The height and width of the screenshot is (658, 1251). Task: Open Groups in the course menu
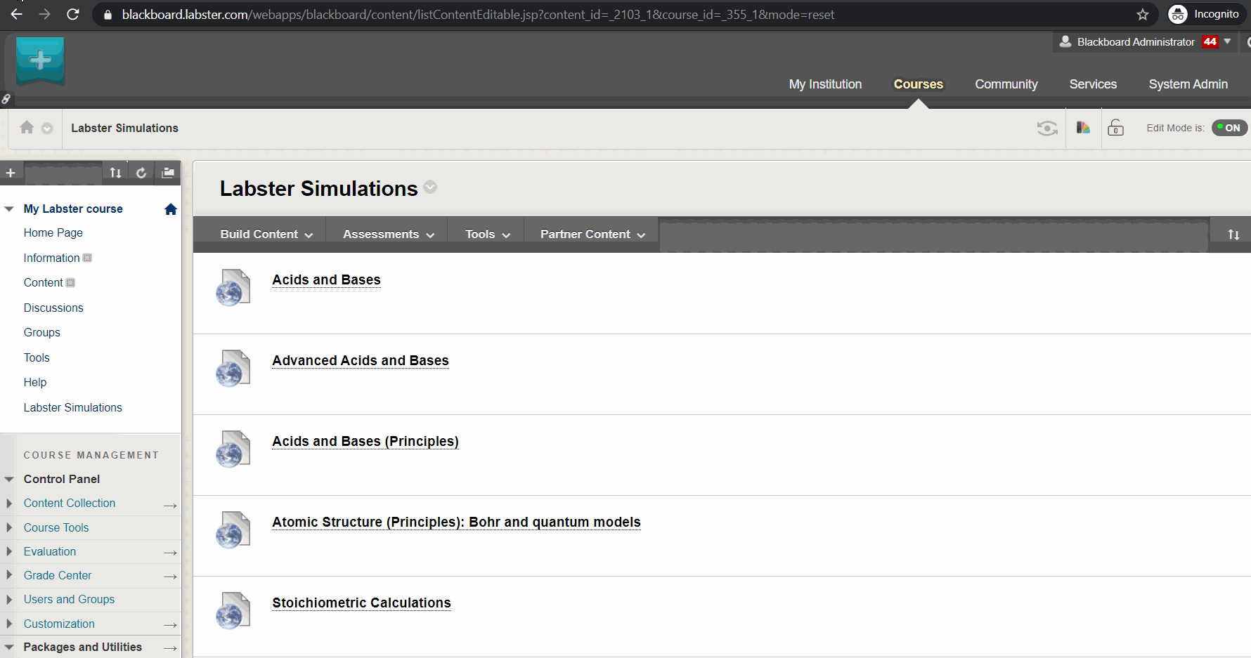pyautogui.click(x=41, y=332)
